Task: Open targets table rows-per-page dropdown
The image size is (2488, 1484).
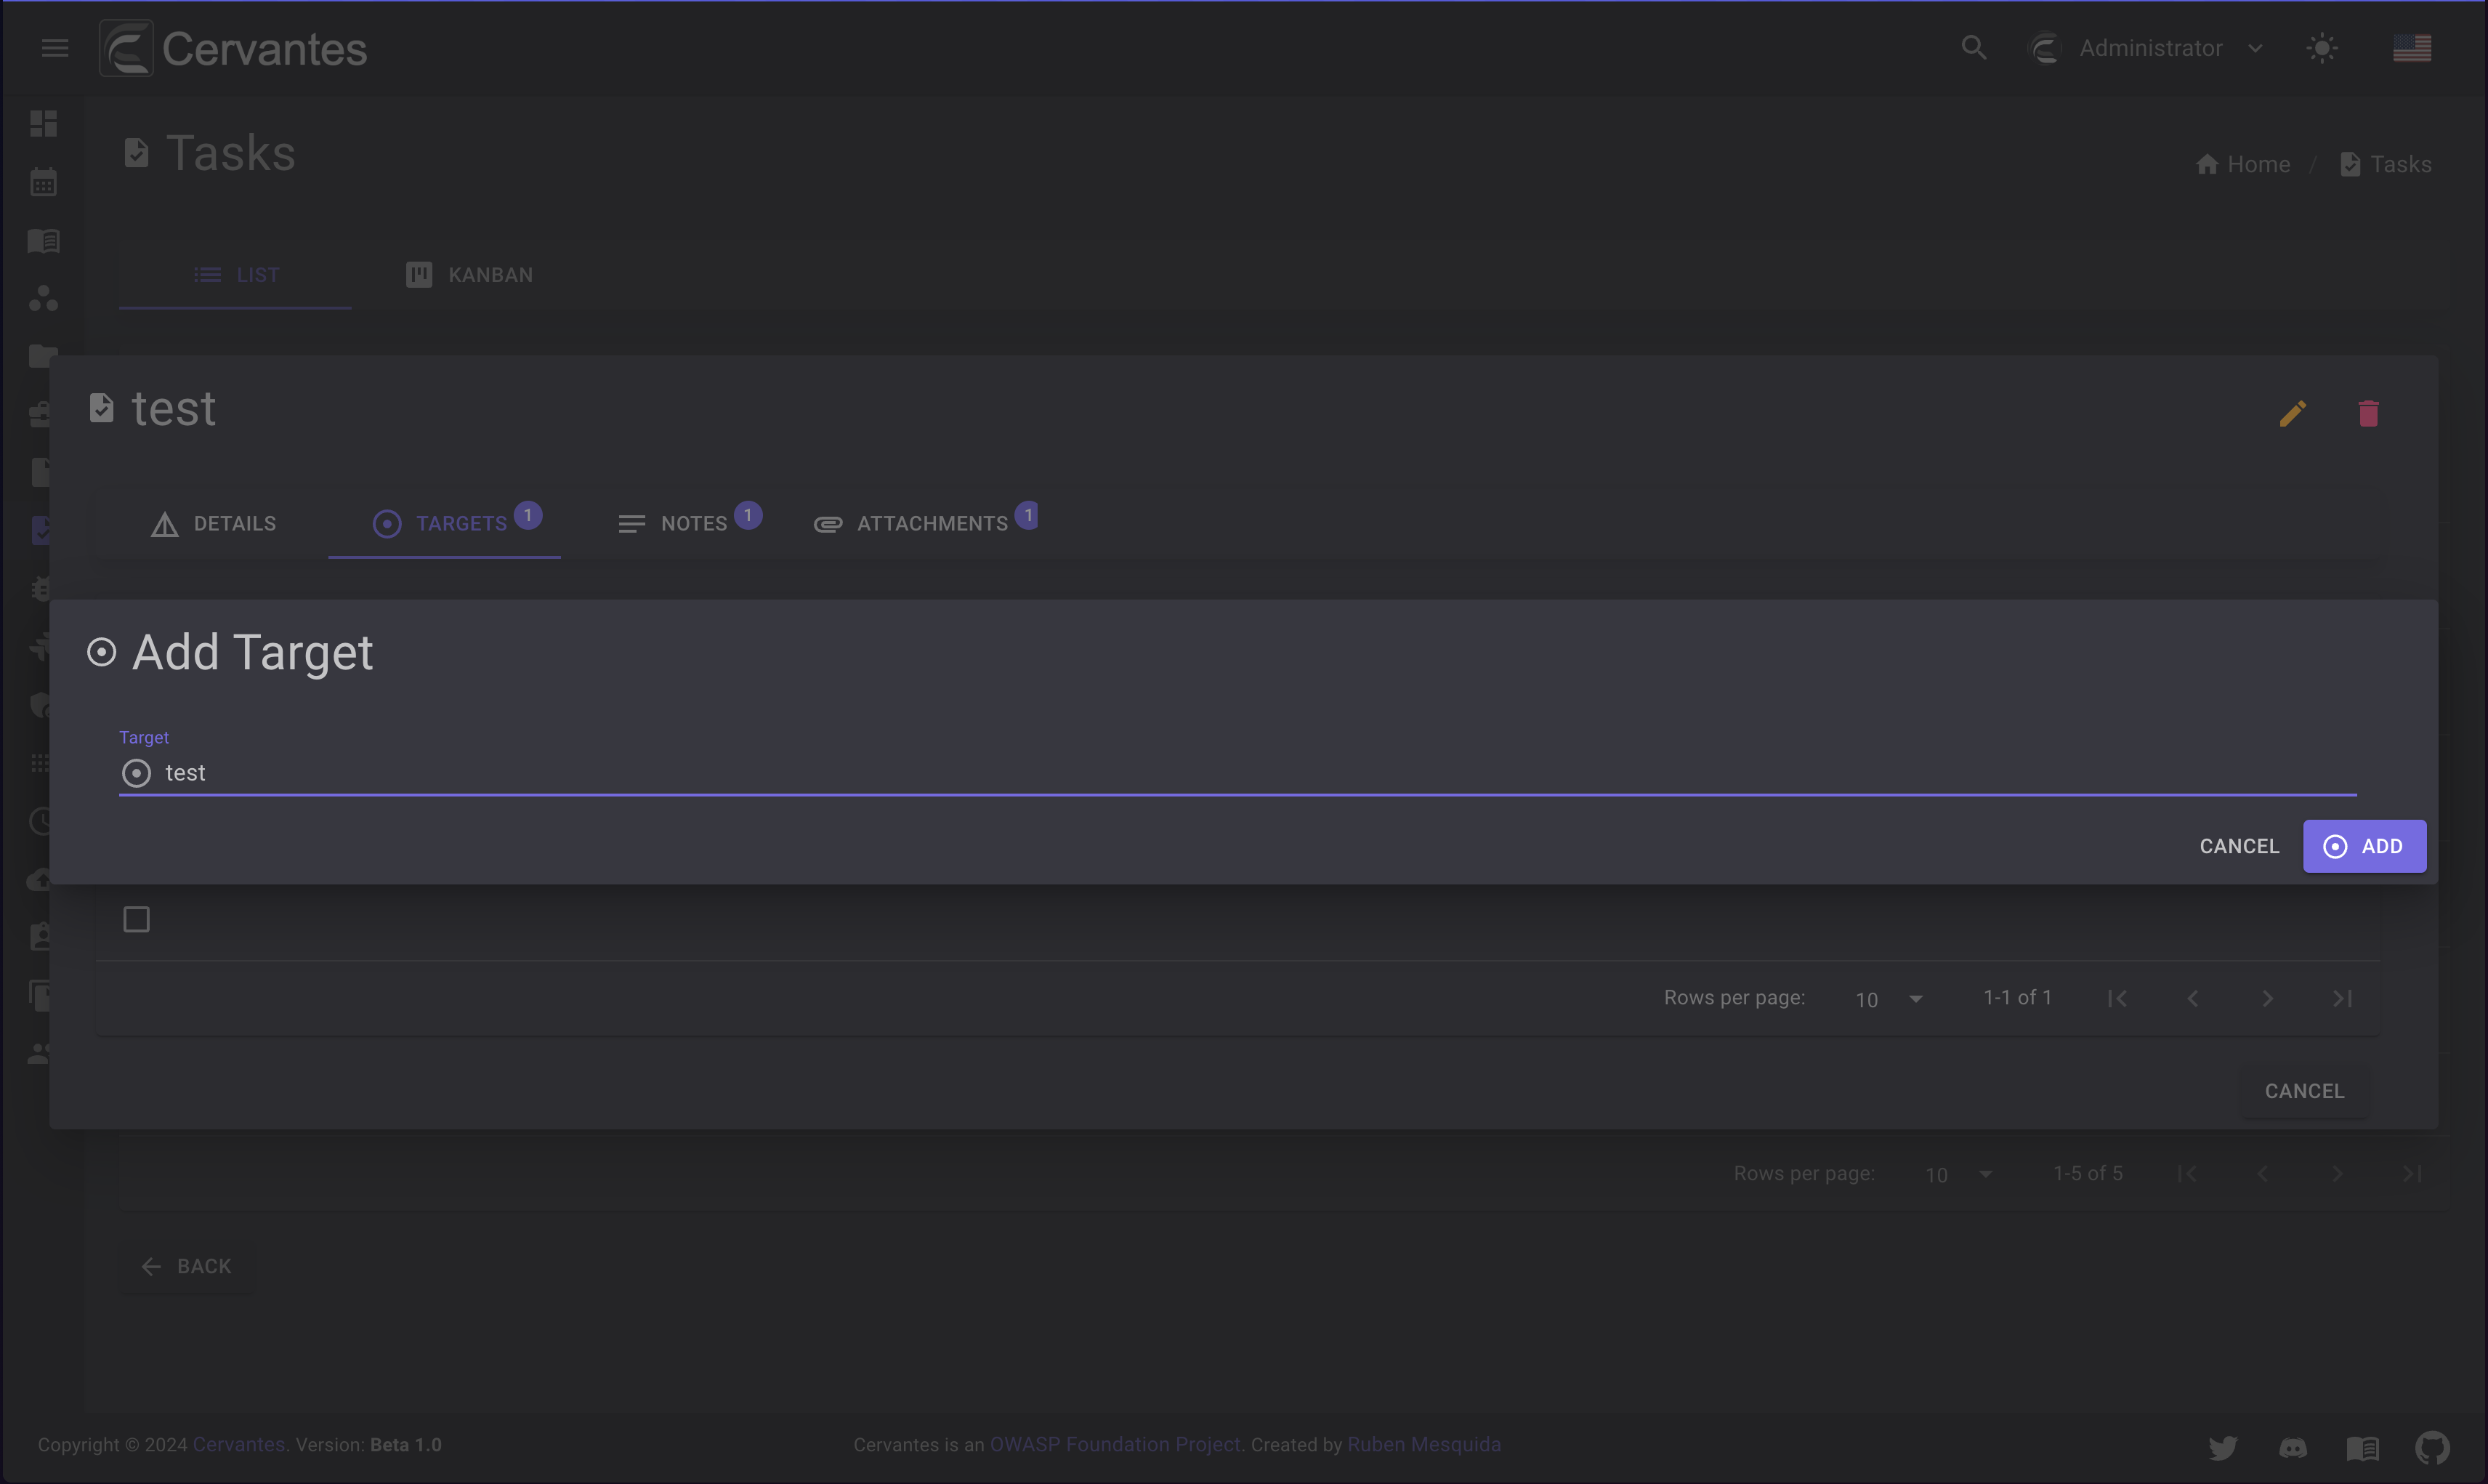Action: pyautogui.click(x=1889, y=999)
